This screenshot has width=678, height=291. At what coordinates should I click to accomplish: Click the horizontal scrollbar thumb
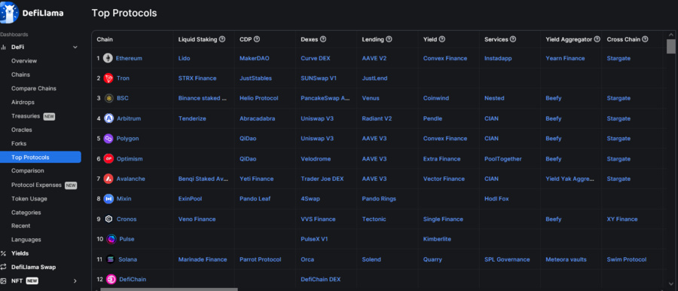pos(169,289)
